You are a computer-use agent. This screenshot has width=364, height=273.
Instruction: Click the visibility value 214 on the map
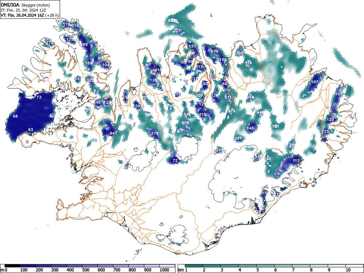(75, 25)
